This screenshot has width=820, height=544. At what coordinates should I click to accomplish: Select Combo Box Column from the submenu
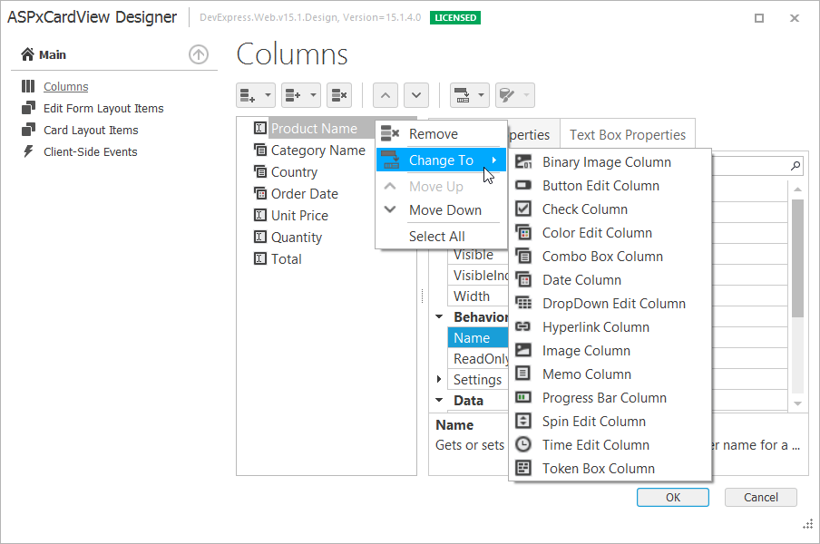610,256
